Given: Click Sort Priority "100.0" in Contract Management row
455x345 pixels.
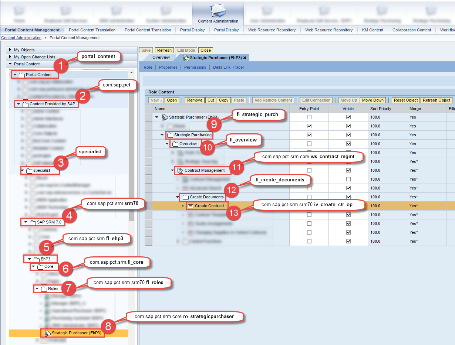Looking at the screenshot, I should (x=375, y=170).
